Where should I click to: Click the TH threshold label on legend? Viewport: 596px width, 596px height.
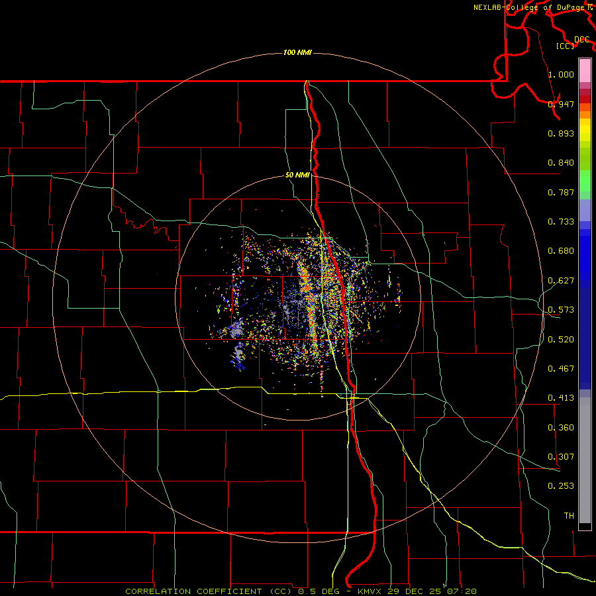[x=569, y=516]
